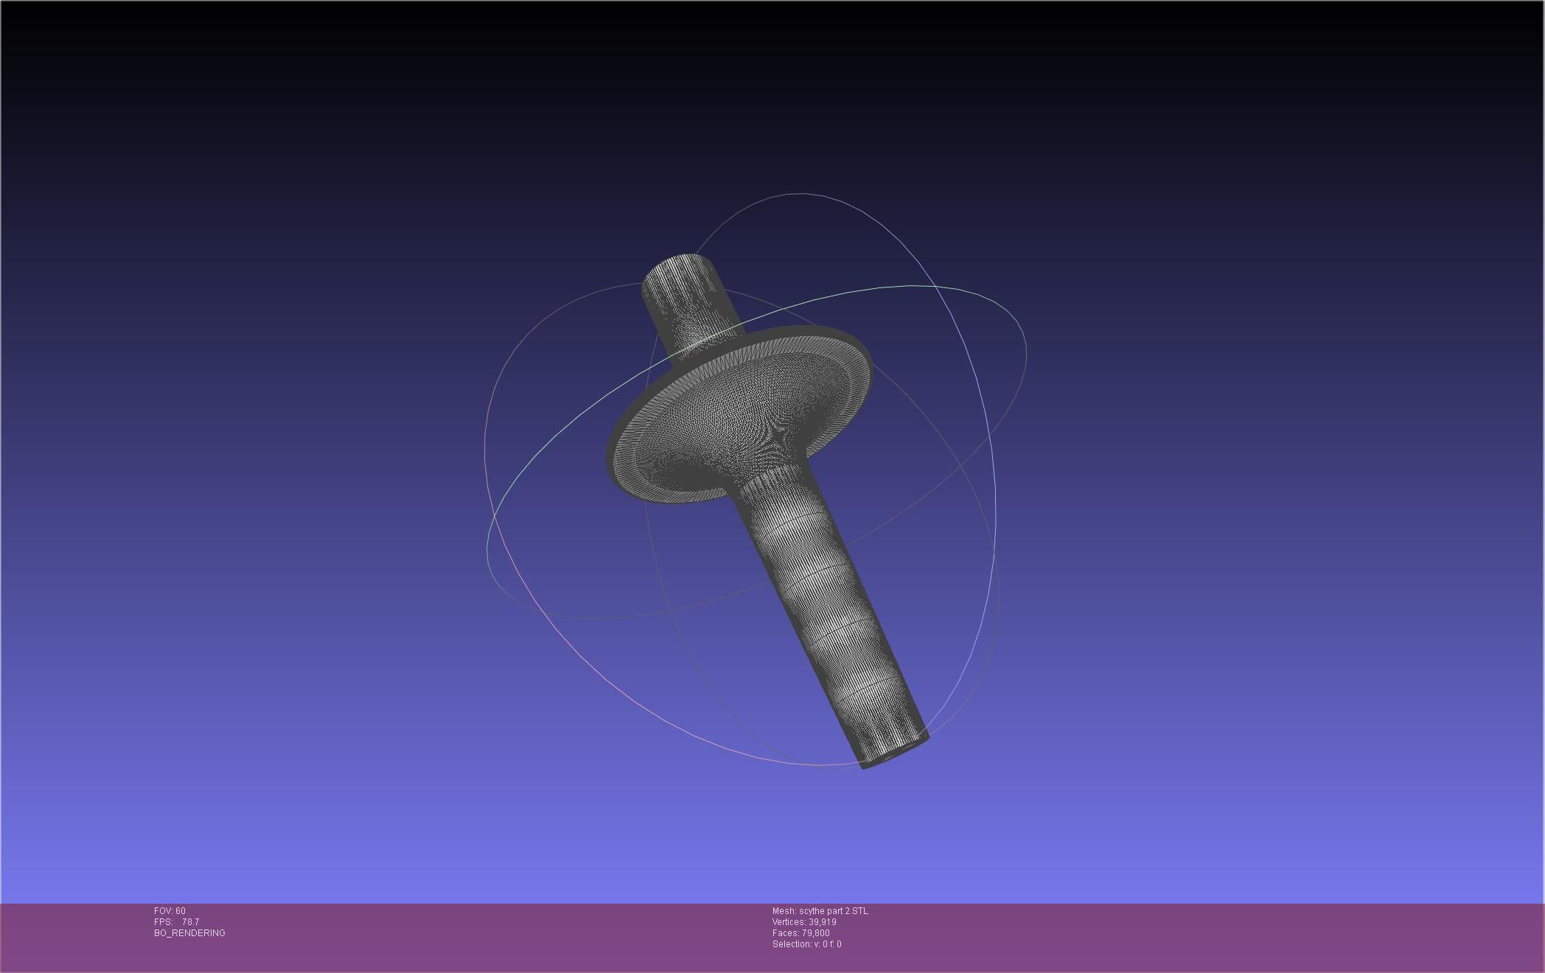Click the Vertices: 39,919 count
The height and width of the screenshot is (973, 1545).
pyautogui.click(x=803, y=922)
